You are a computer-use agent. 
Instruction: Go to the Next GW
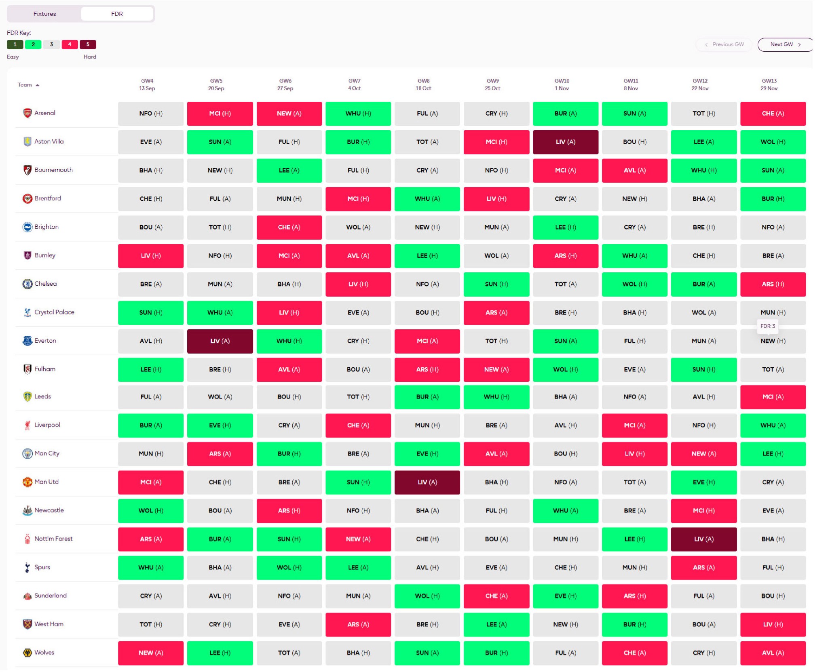tap(785, 44)
